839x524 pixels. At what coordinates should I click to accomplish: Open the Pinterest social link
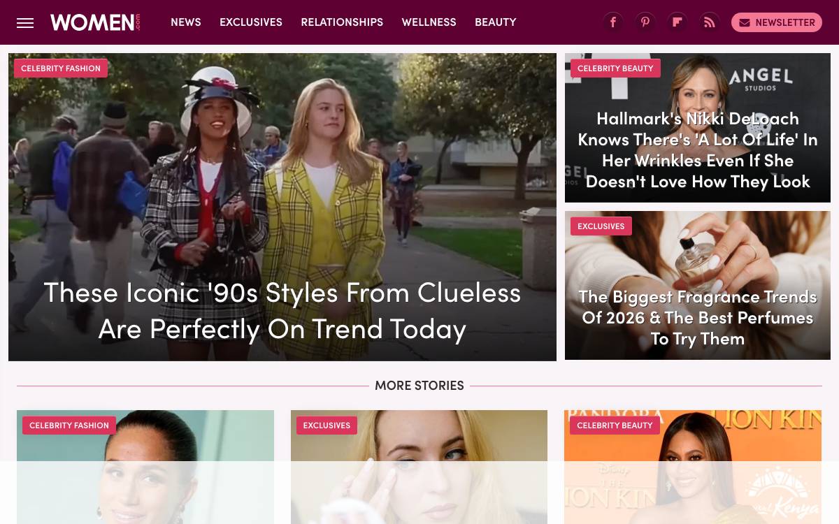645,22
